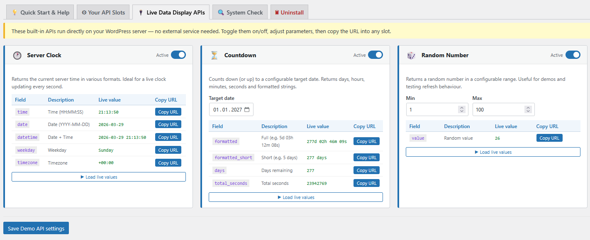Click the Server Clock icon
The height and width of the screenshot is (240, 590).
click(17, 56)
